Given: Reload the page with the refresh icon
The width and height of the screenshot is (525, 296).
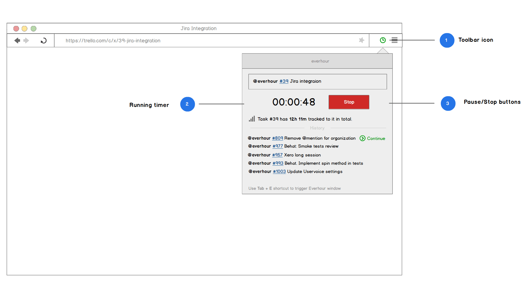Looking at the screenshot, I should pyautogui.click(x=43, y=41).
